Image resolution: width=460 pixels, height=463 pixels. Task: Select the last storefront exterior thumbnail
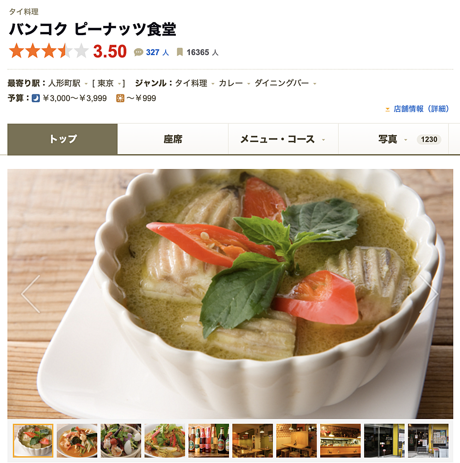(x=428, y=441)
